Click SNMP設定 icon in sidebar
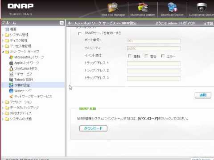This screenshot has height=160, width=214. (x=11, y=85)
